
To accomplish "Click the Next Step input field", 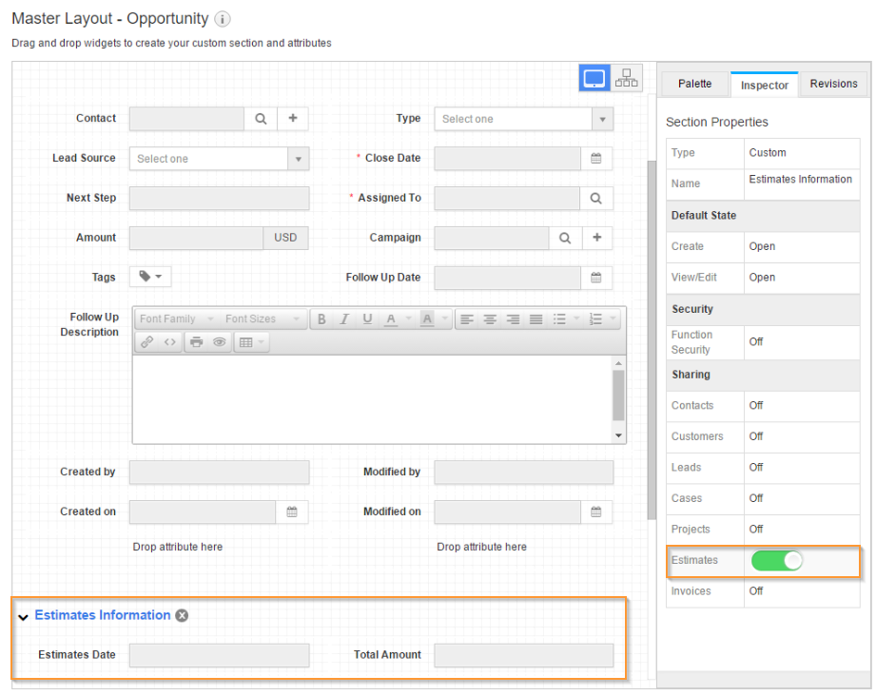I will (219, 199).
